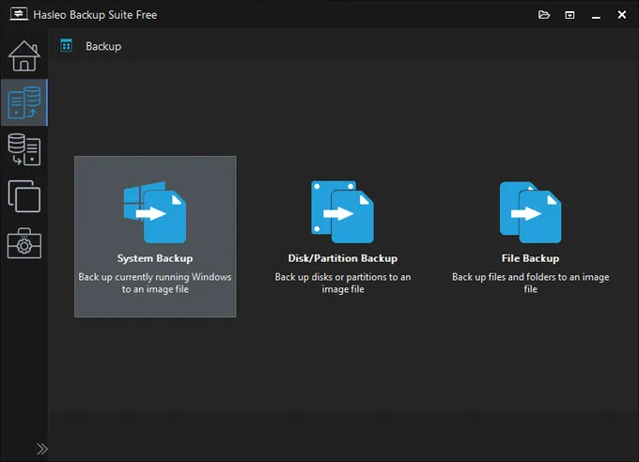Select the Backup sidebar icon
Screen dimensions: 639x462
pos(24,102)
